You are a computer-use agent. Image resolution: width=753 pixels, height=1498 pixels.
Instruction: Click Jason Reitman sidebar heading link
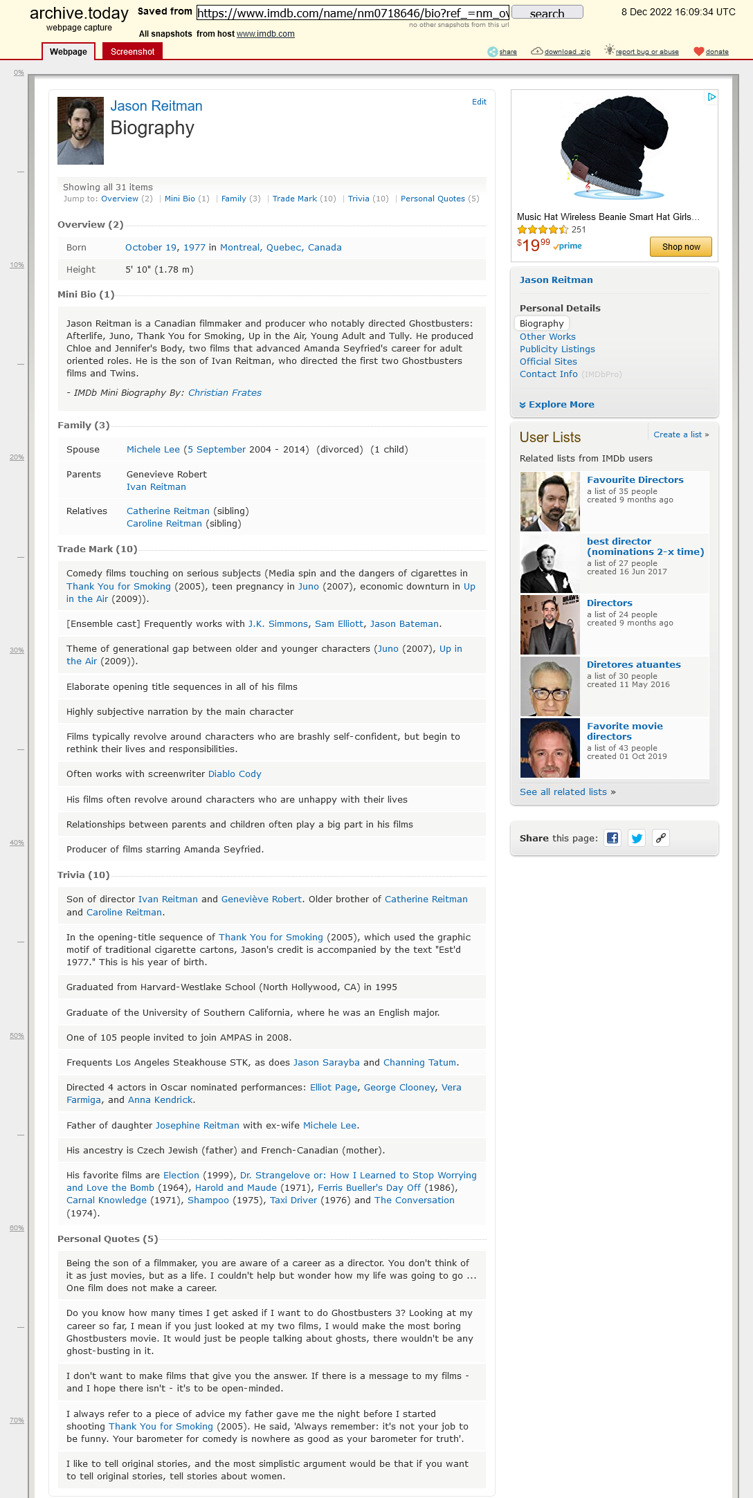coord(556,280)
